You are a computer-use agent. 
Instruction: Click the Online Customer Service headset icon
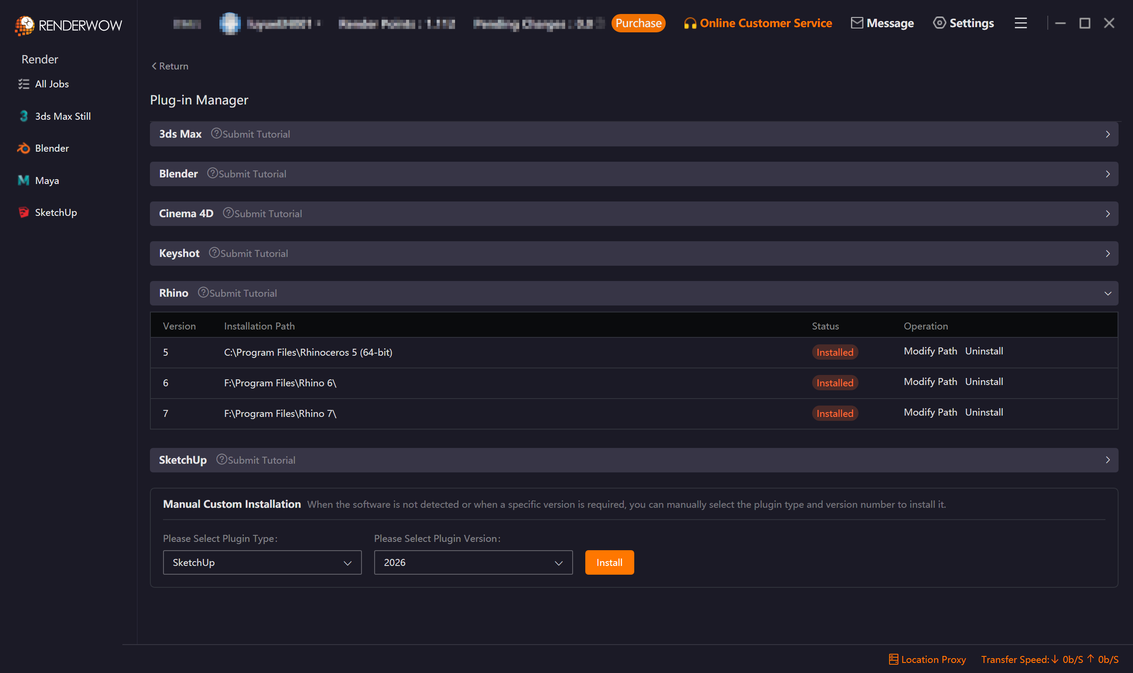(690, 23)
